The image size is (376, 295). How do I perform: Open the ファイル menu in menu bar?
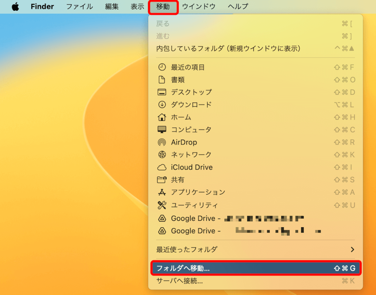[x=79, y=7]
